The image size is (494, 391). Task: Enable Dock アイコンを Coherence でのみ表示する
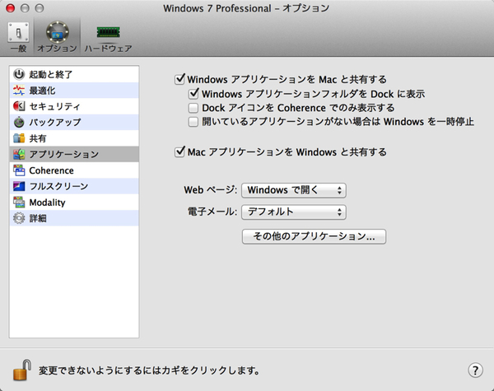click(193, 108)
